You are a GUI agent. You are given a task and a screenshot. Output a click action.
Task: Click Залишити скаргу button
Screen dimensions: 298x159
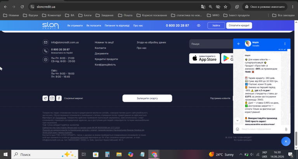tap(147, 98)
